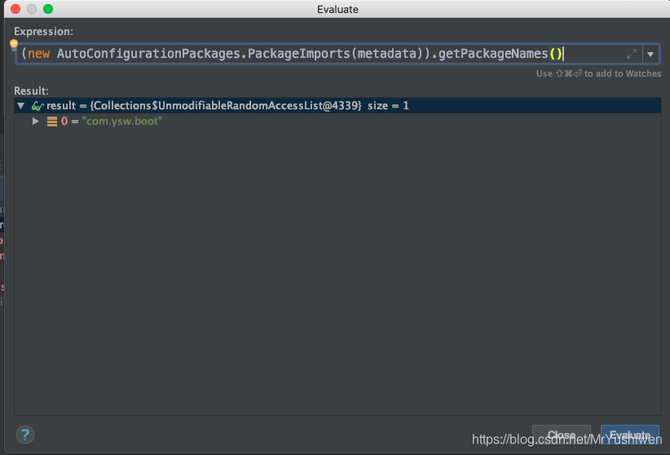Expand expression field to multi-line editor
Image resolution: width=670 pixels, height=455 pixels.
[631, 54]
